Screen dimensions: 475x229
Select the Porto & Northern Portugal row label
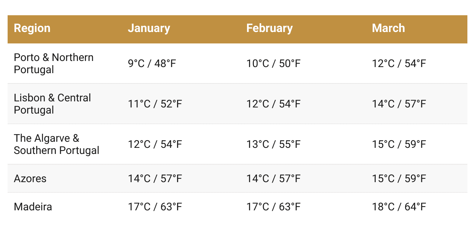click(x=54, y=64)
